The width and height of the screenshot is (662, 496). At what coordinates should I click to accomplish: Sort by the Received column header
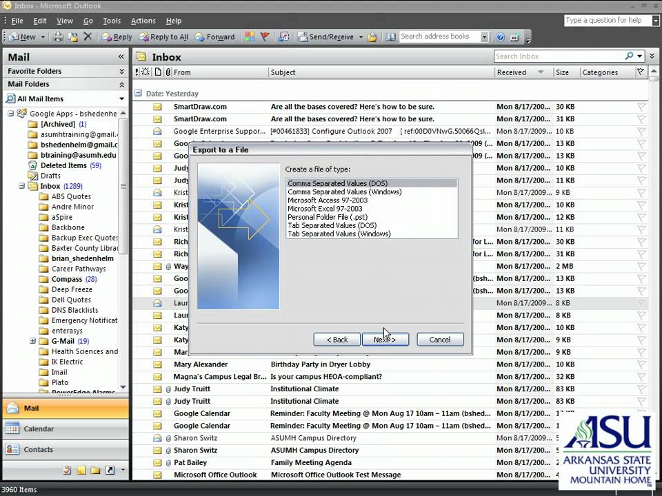(523, 72)
